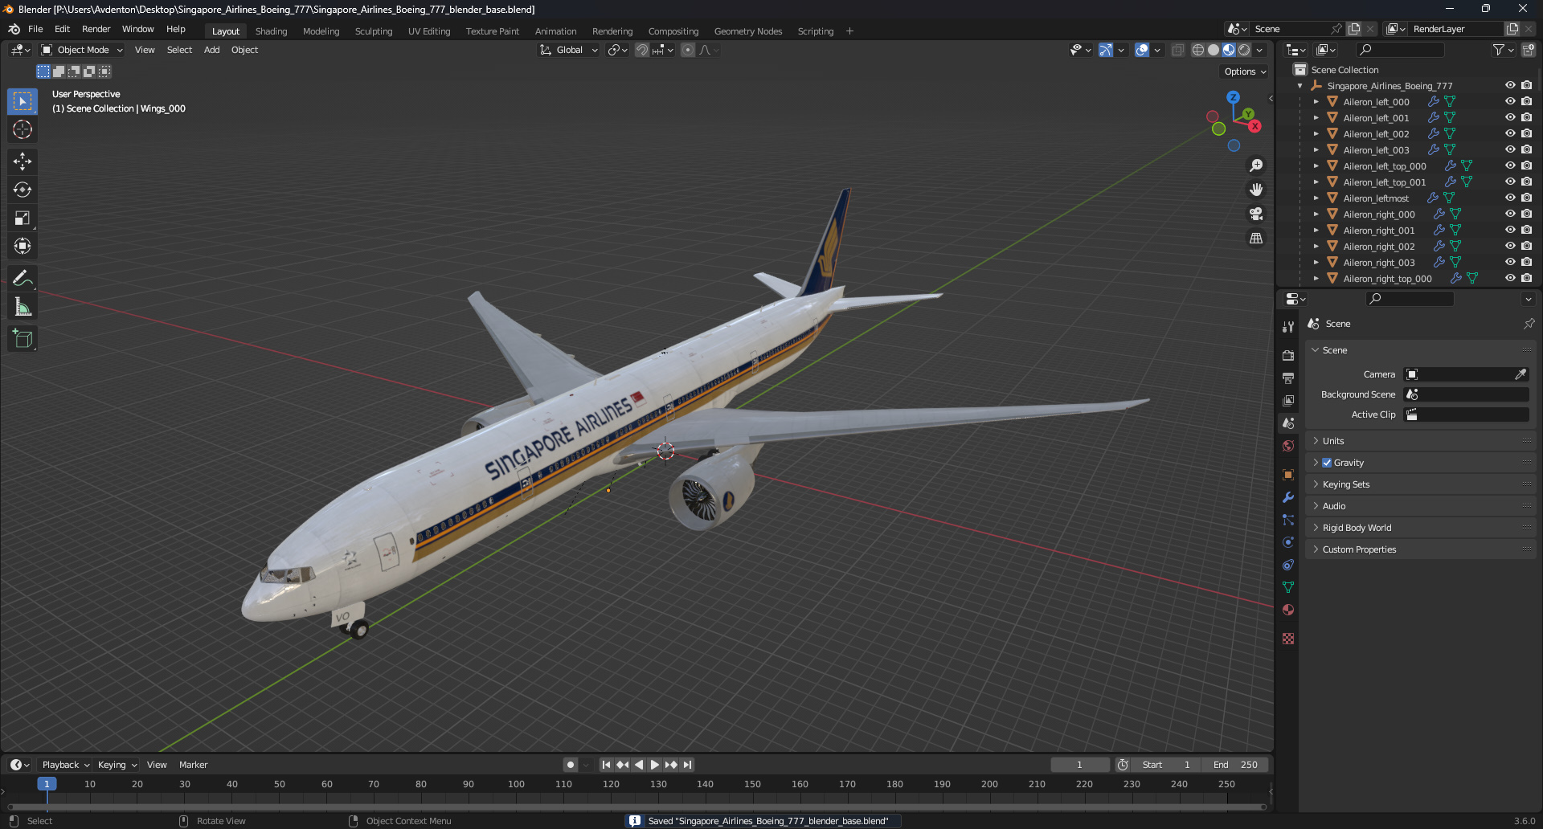Hide Aileron_right_001 in viewport
The width and height of the screenshot is (1543, 829).
click(x=1510, y=231)
